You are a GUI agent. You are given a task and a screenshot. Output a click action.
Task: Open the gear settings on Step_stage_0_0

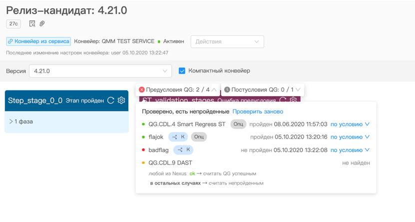(121, 100)
